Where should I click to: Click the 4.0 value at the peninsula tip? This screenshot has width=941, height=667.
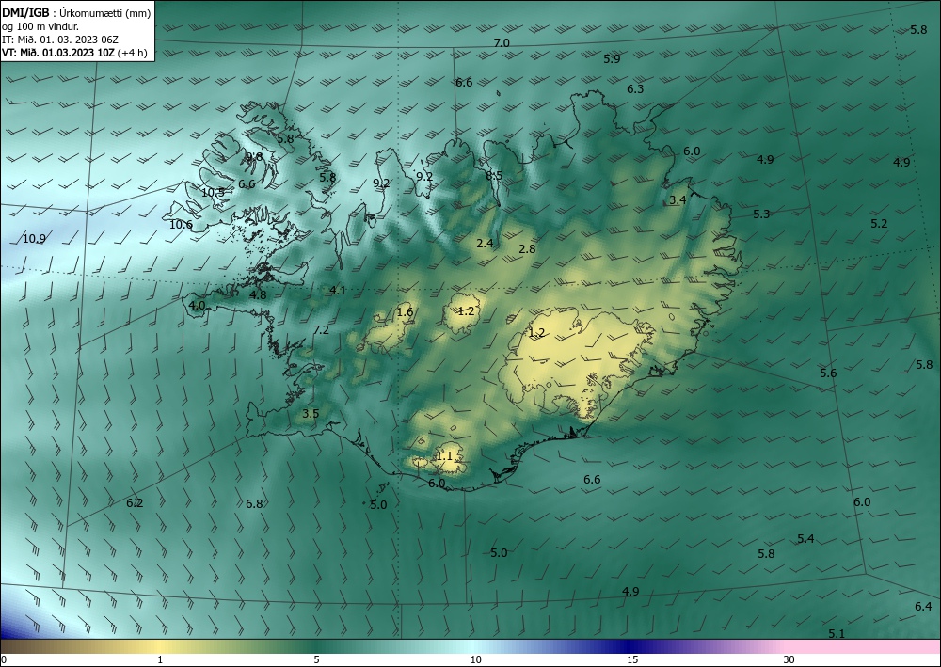pos(197,306)
